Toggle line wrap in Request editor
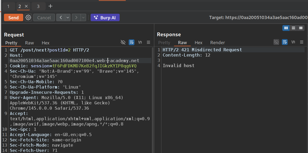The height and width of the screenshot is (153, 308). (x=132, y=42)
